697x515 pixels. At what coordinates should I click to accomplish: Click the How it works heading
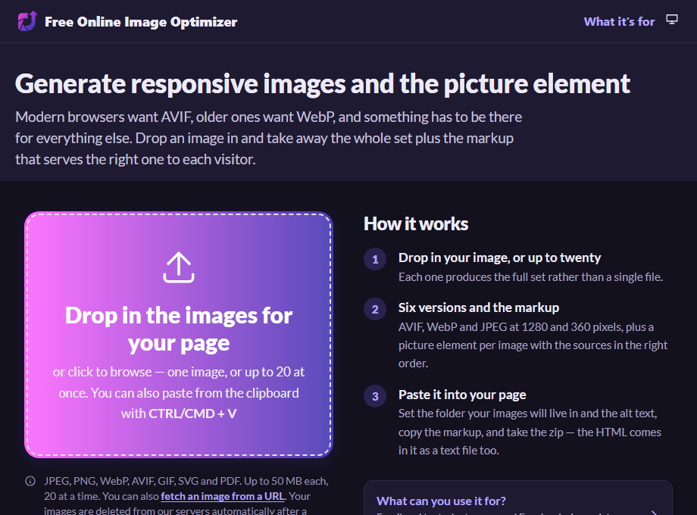coord(416,224)
